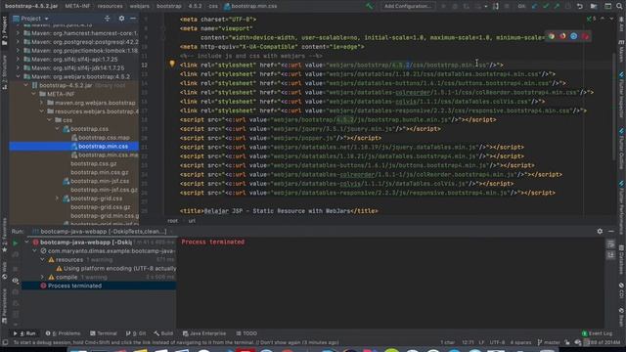The height and width of the screenshot is (352, 626).
Task: Click the Rollback undo arrow in toolbar
Action: point(580,6)
